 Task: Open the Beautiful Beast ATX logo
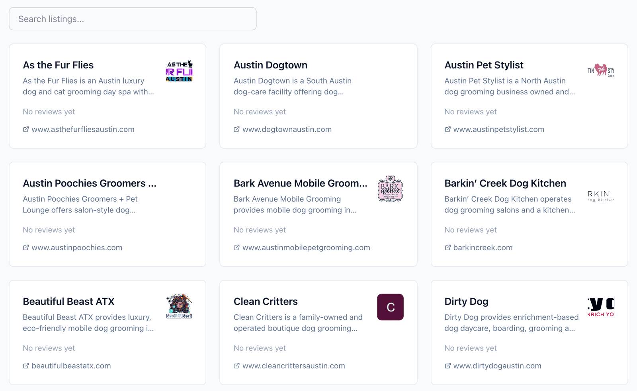[x=179, y=307]
